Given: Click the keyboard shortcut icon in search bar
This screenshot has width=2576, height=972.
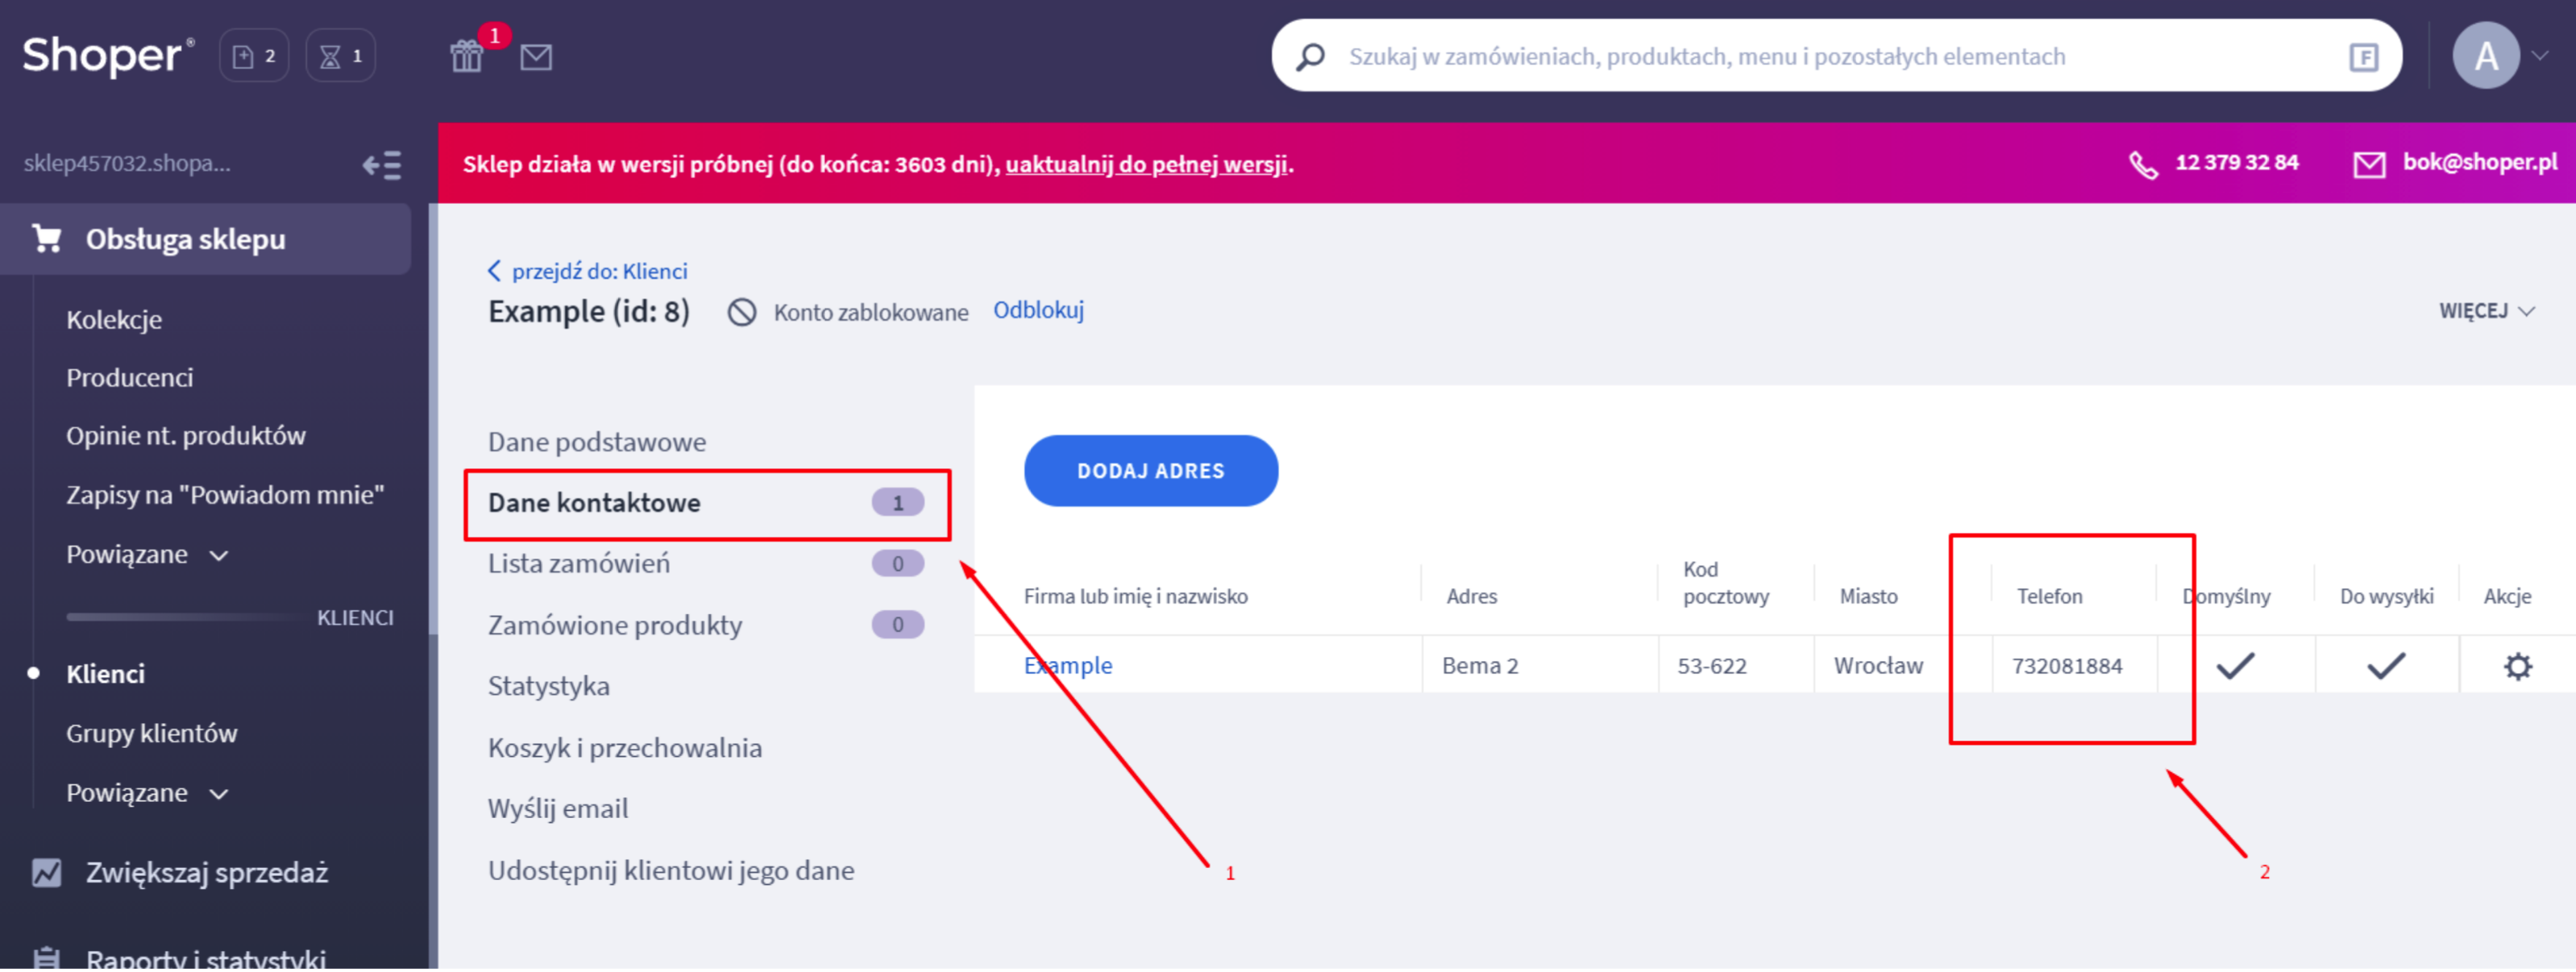Looking at the screenshot, I should click(x=2363, y=57).
